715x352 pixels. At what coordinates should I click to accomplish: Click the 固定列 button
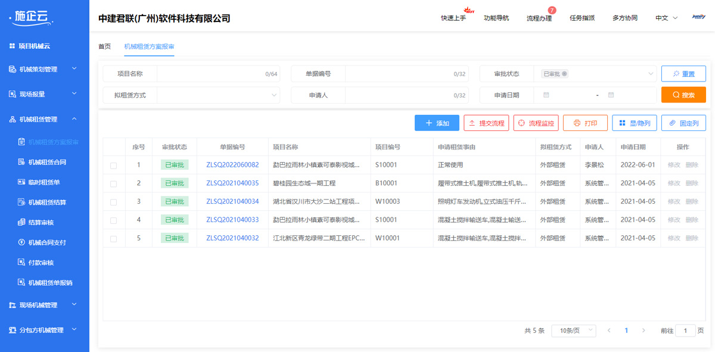click(x=683, y=123)
